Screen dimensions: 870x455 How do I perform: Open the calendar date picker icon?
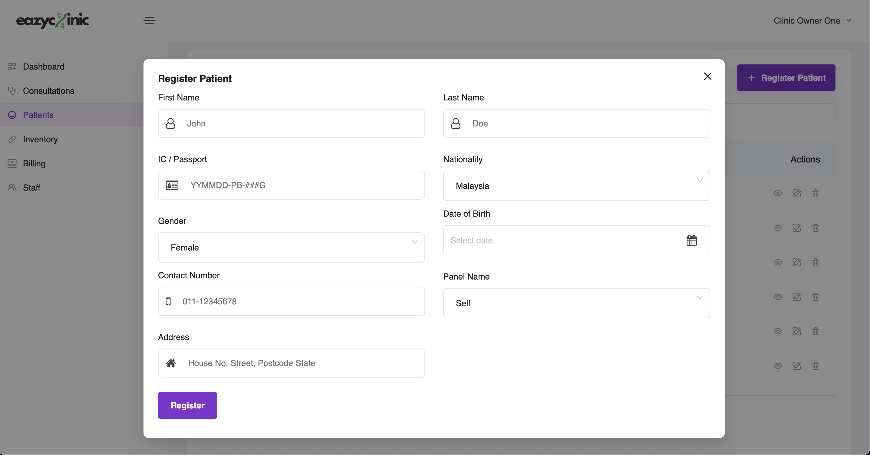[x=691, y=240]
